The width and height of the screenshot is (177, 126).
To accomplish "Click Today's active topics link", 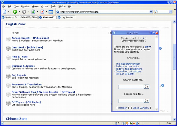I will coord(127,66).
